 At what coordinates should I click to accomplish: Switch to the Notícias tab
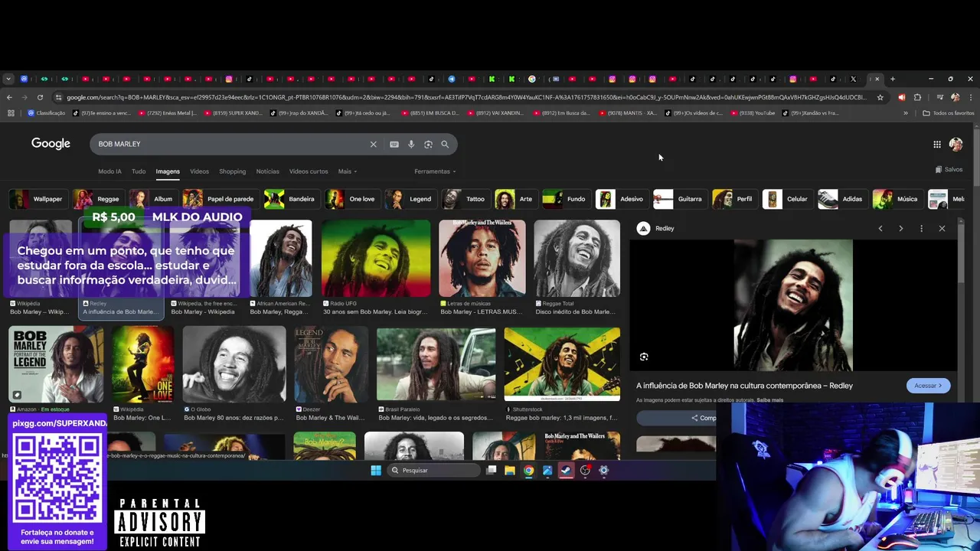coord(267,171)
